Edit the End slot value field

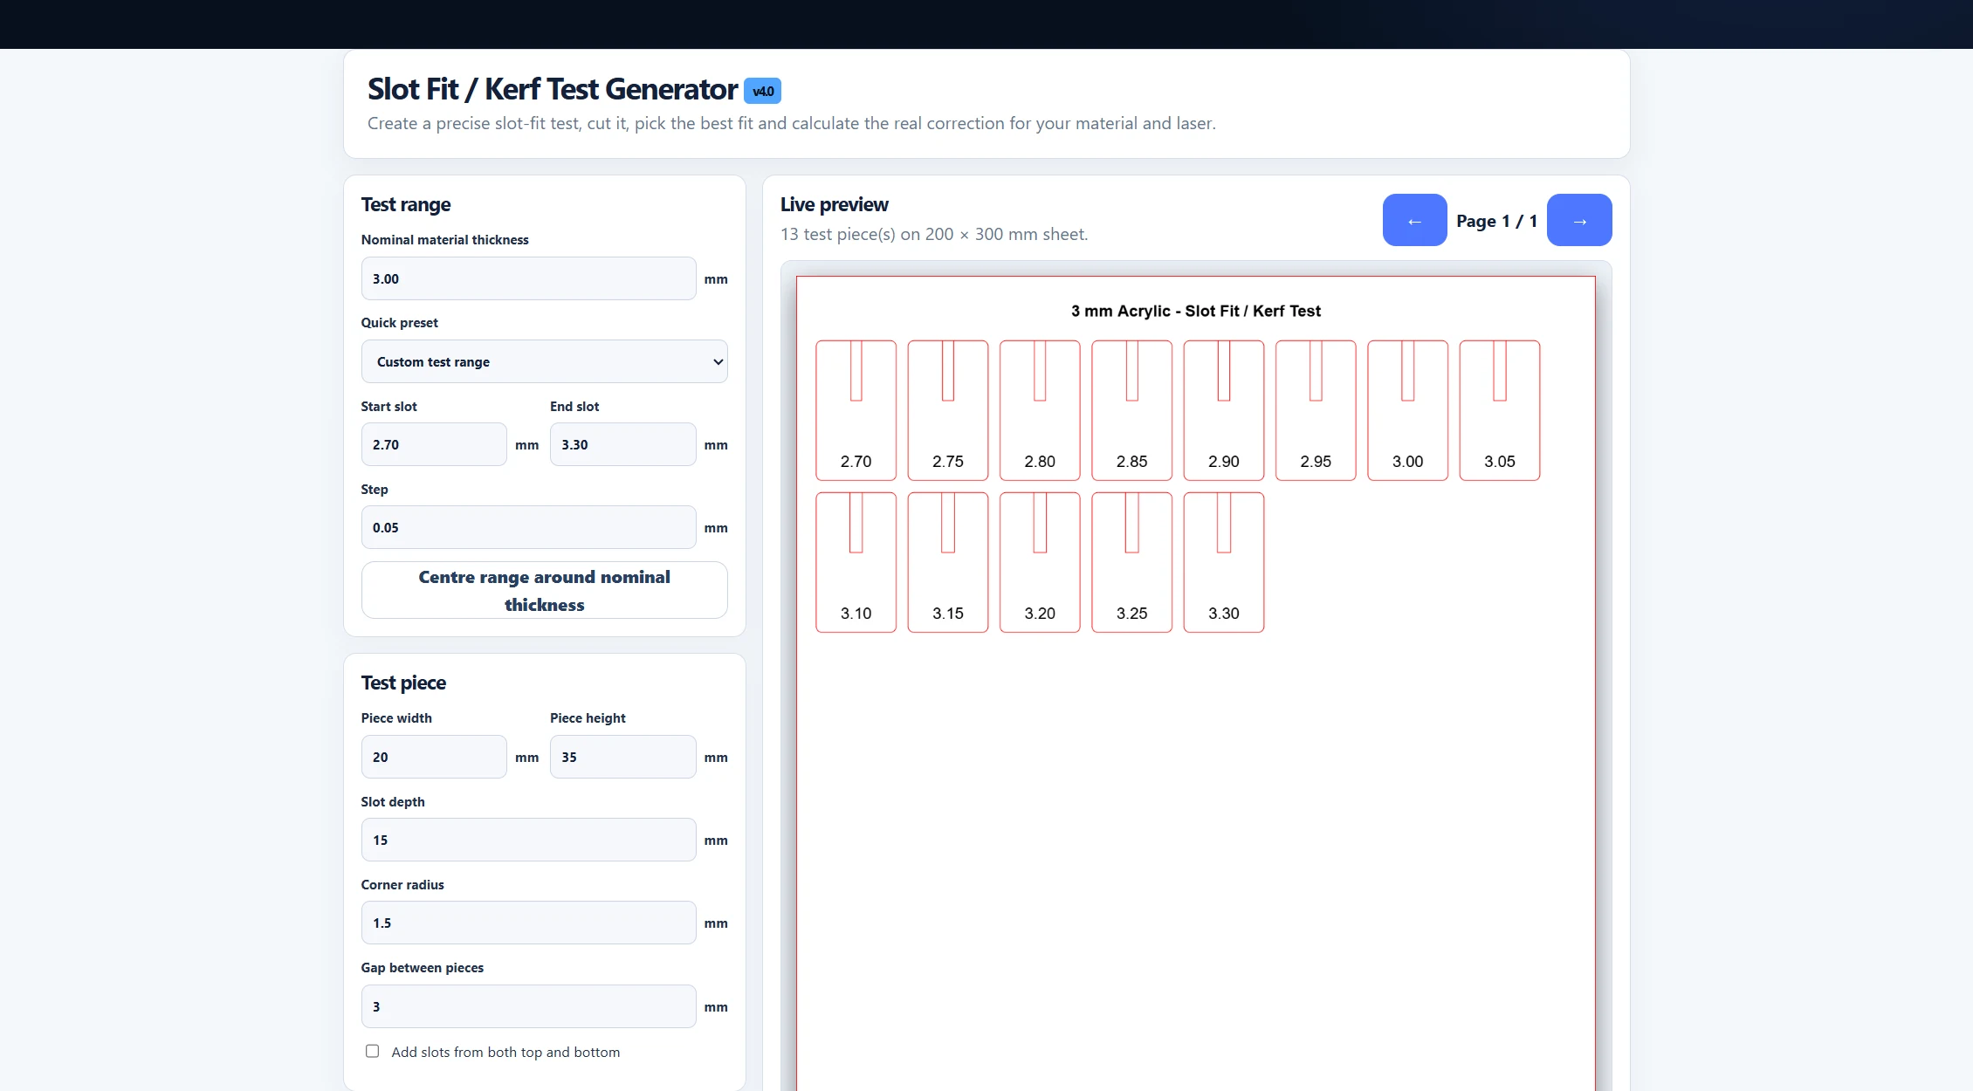pyautogui.click(x=622, y=444)
